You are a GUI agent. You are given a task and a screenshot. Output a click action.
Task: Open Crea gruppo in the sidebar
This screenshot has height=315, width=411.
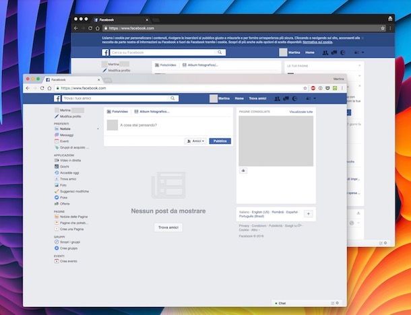(x=66, y=248)
